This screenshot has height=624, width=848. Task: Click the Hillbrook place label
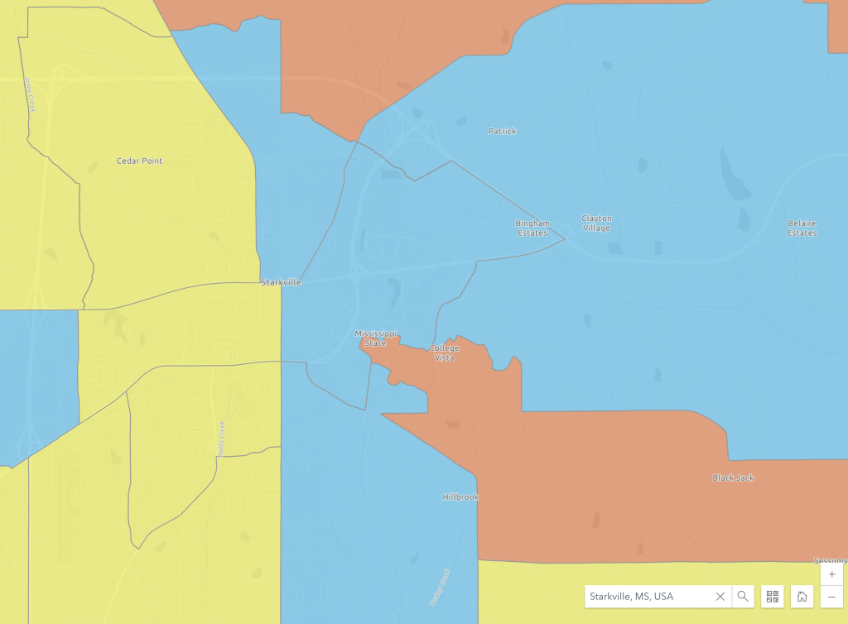point(460,497)
